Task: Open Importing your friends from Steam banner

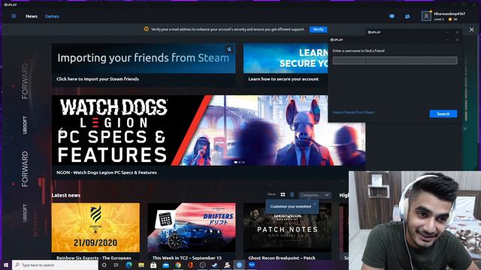Action: tap(144, 58)
